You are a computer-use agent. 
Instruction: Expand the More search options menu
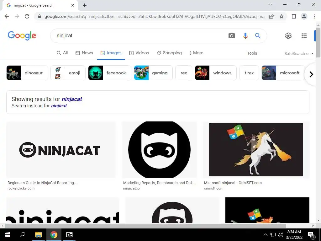click(196, 53)
